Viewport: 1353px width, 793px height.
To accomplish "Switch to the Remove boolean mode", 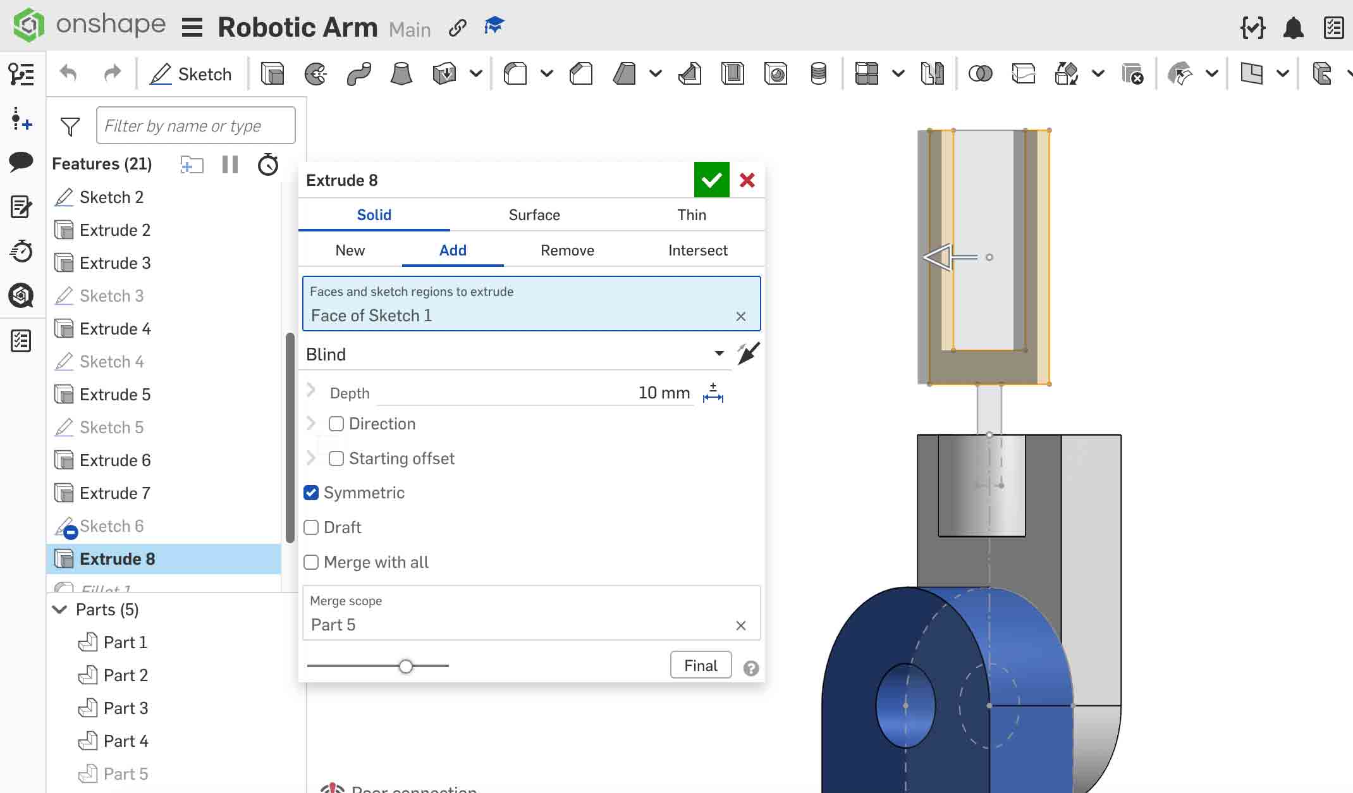I will (x=566, y=250).
